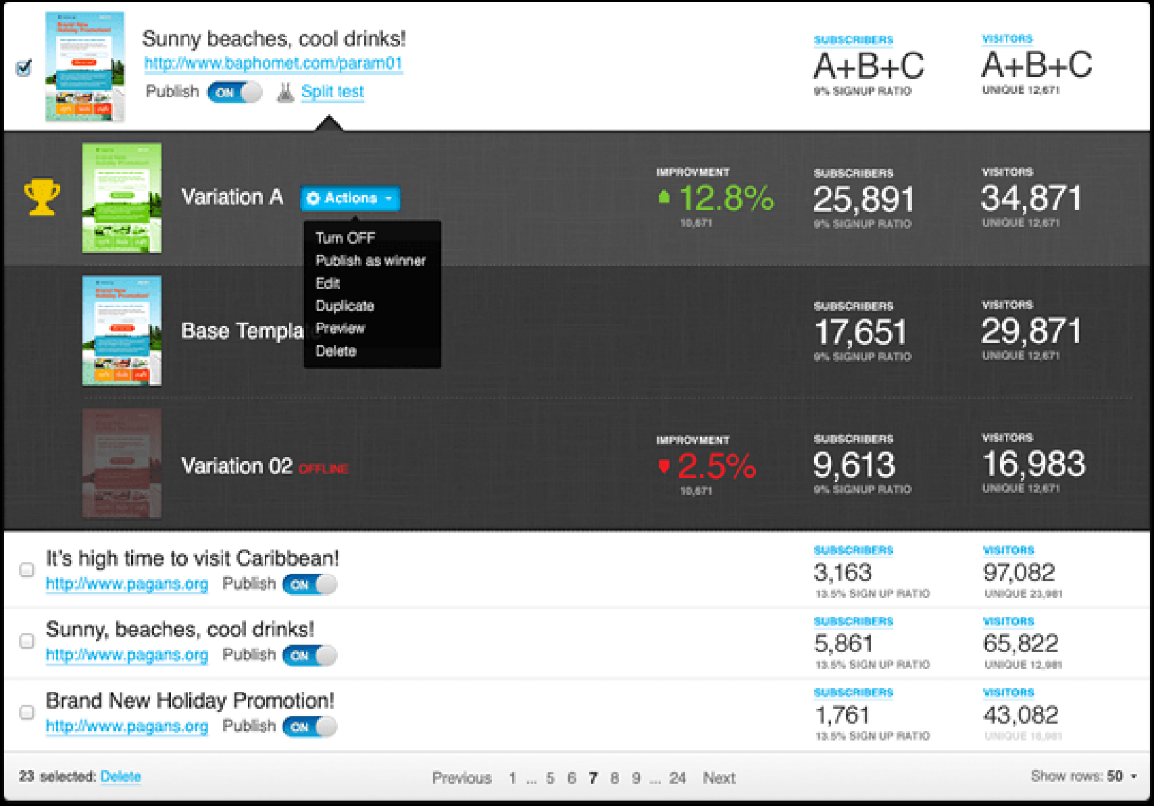Open the Split test link
Viewport: 1154px width, 806px height.
(x=332, y=92)
